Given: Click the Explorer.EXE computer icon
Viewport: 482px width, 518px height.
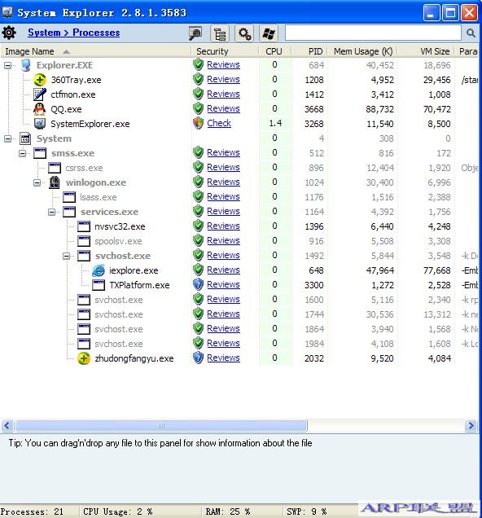Looking at the screenshot, I should [25, 65].
